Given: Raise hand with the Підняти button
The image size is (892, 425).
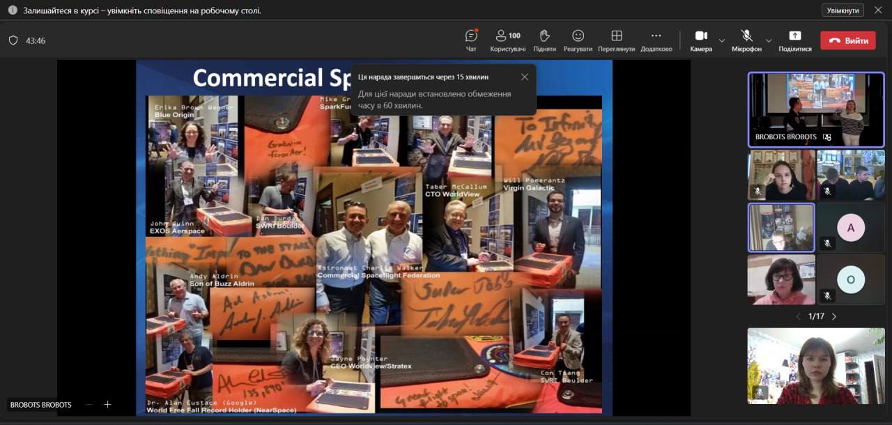Looking at the screenshot, I should pos(544,40).
